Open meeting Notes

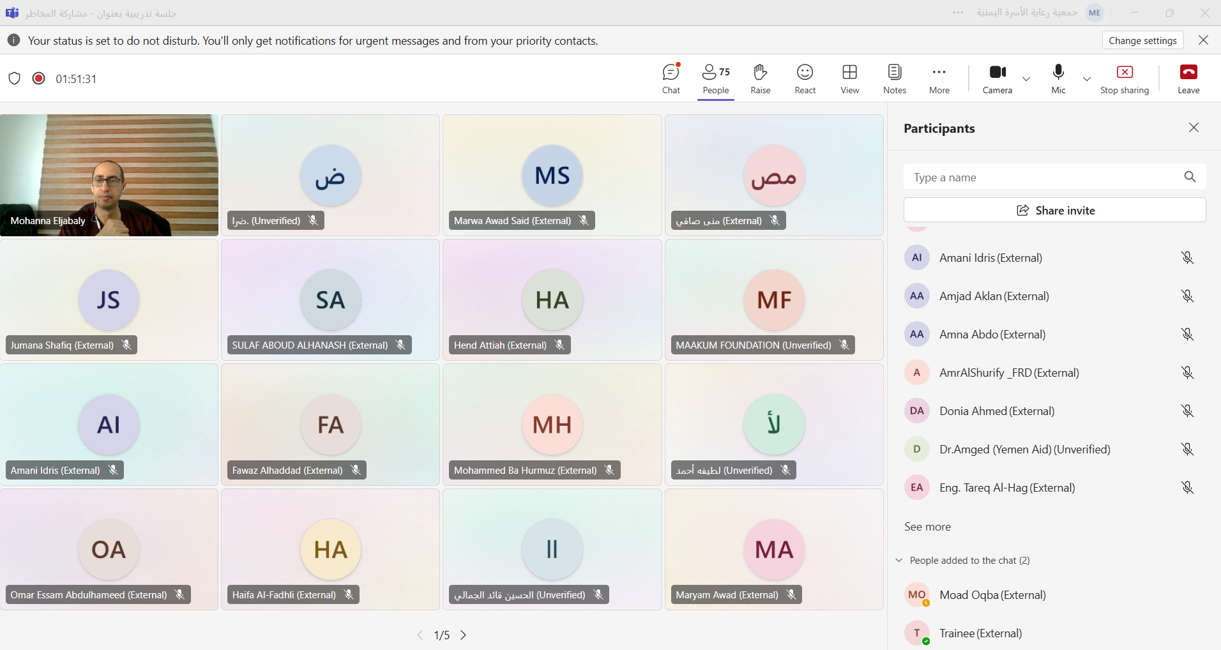(x=894, y=79)
